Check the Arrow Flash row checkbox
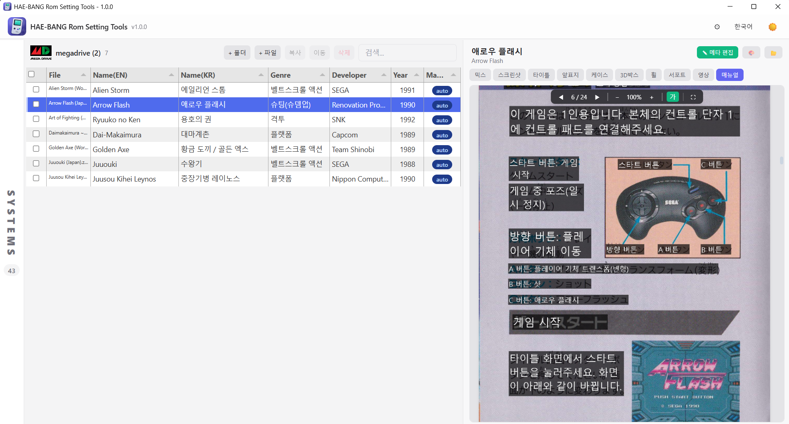789x424 pixels. 36,104
